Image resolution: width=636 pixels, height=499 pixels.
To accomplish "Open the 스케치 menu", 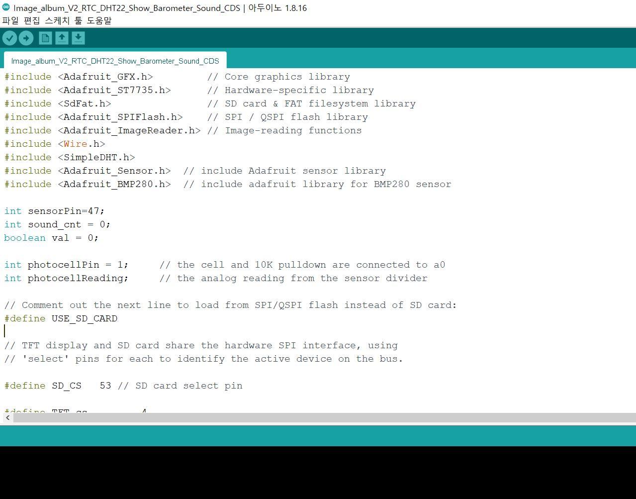I will click(x=57, y=20).
